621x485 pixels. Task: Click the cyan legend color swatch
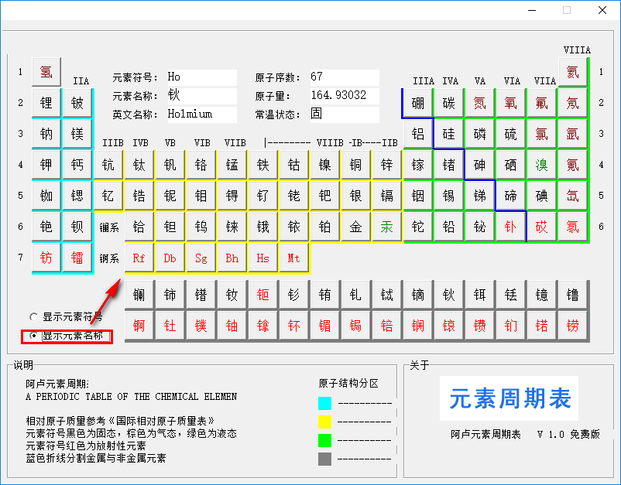(325, 403)
